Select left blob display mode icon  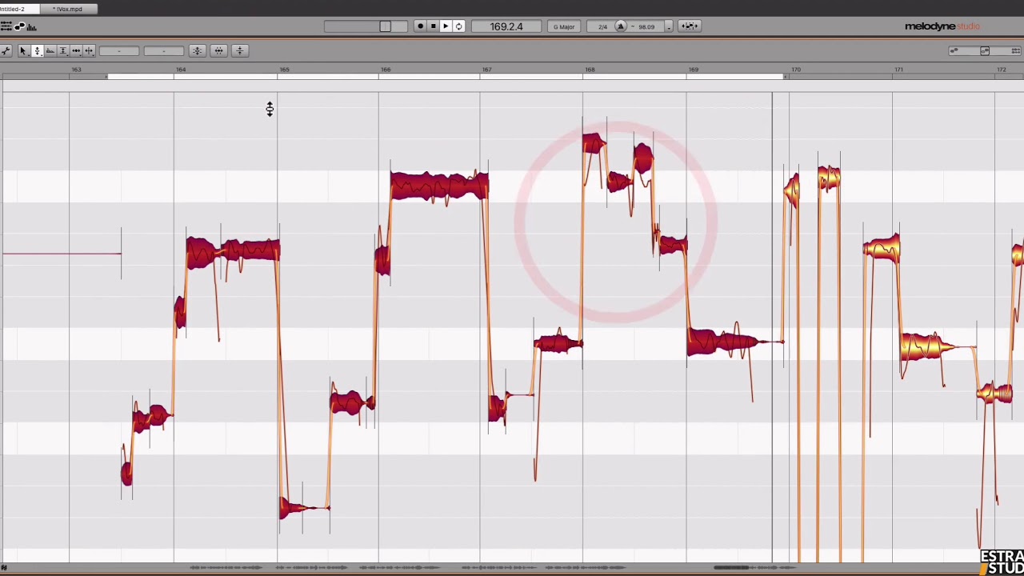(x=954, y=50)
